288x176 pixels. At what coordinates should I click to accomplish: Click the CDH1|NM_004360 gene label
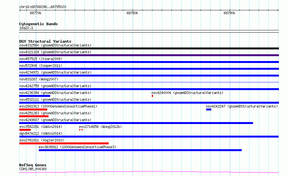coord(33,169)
